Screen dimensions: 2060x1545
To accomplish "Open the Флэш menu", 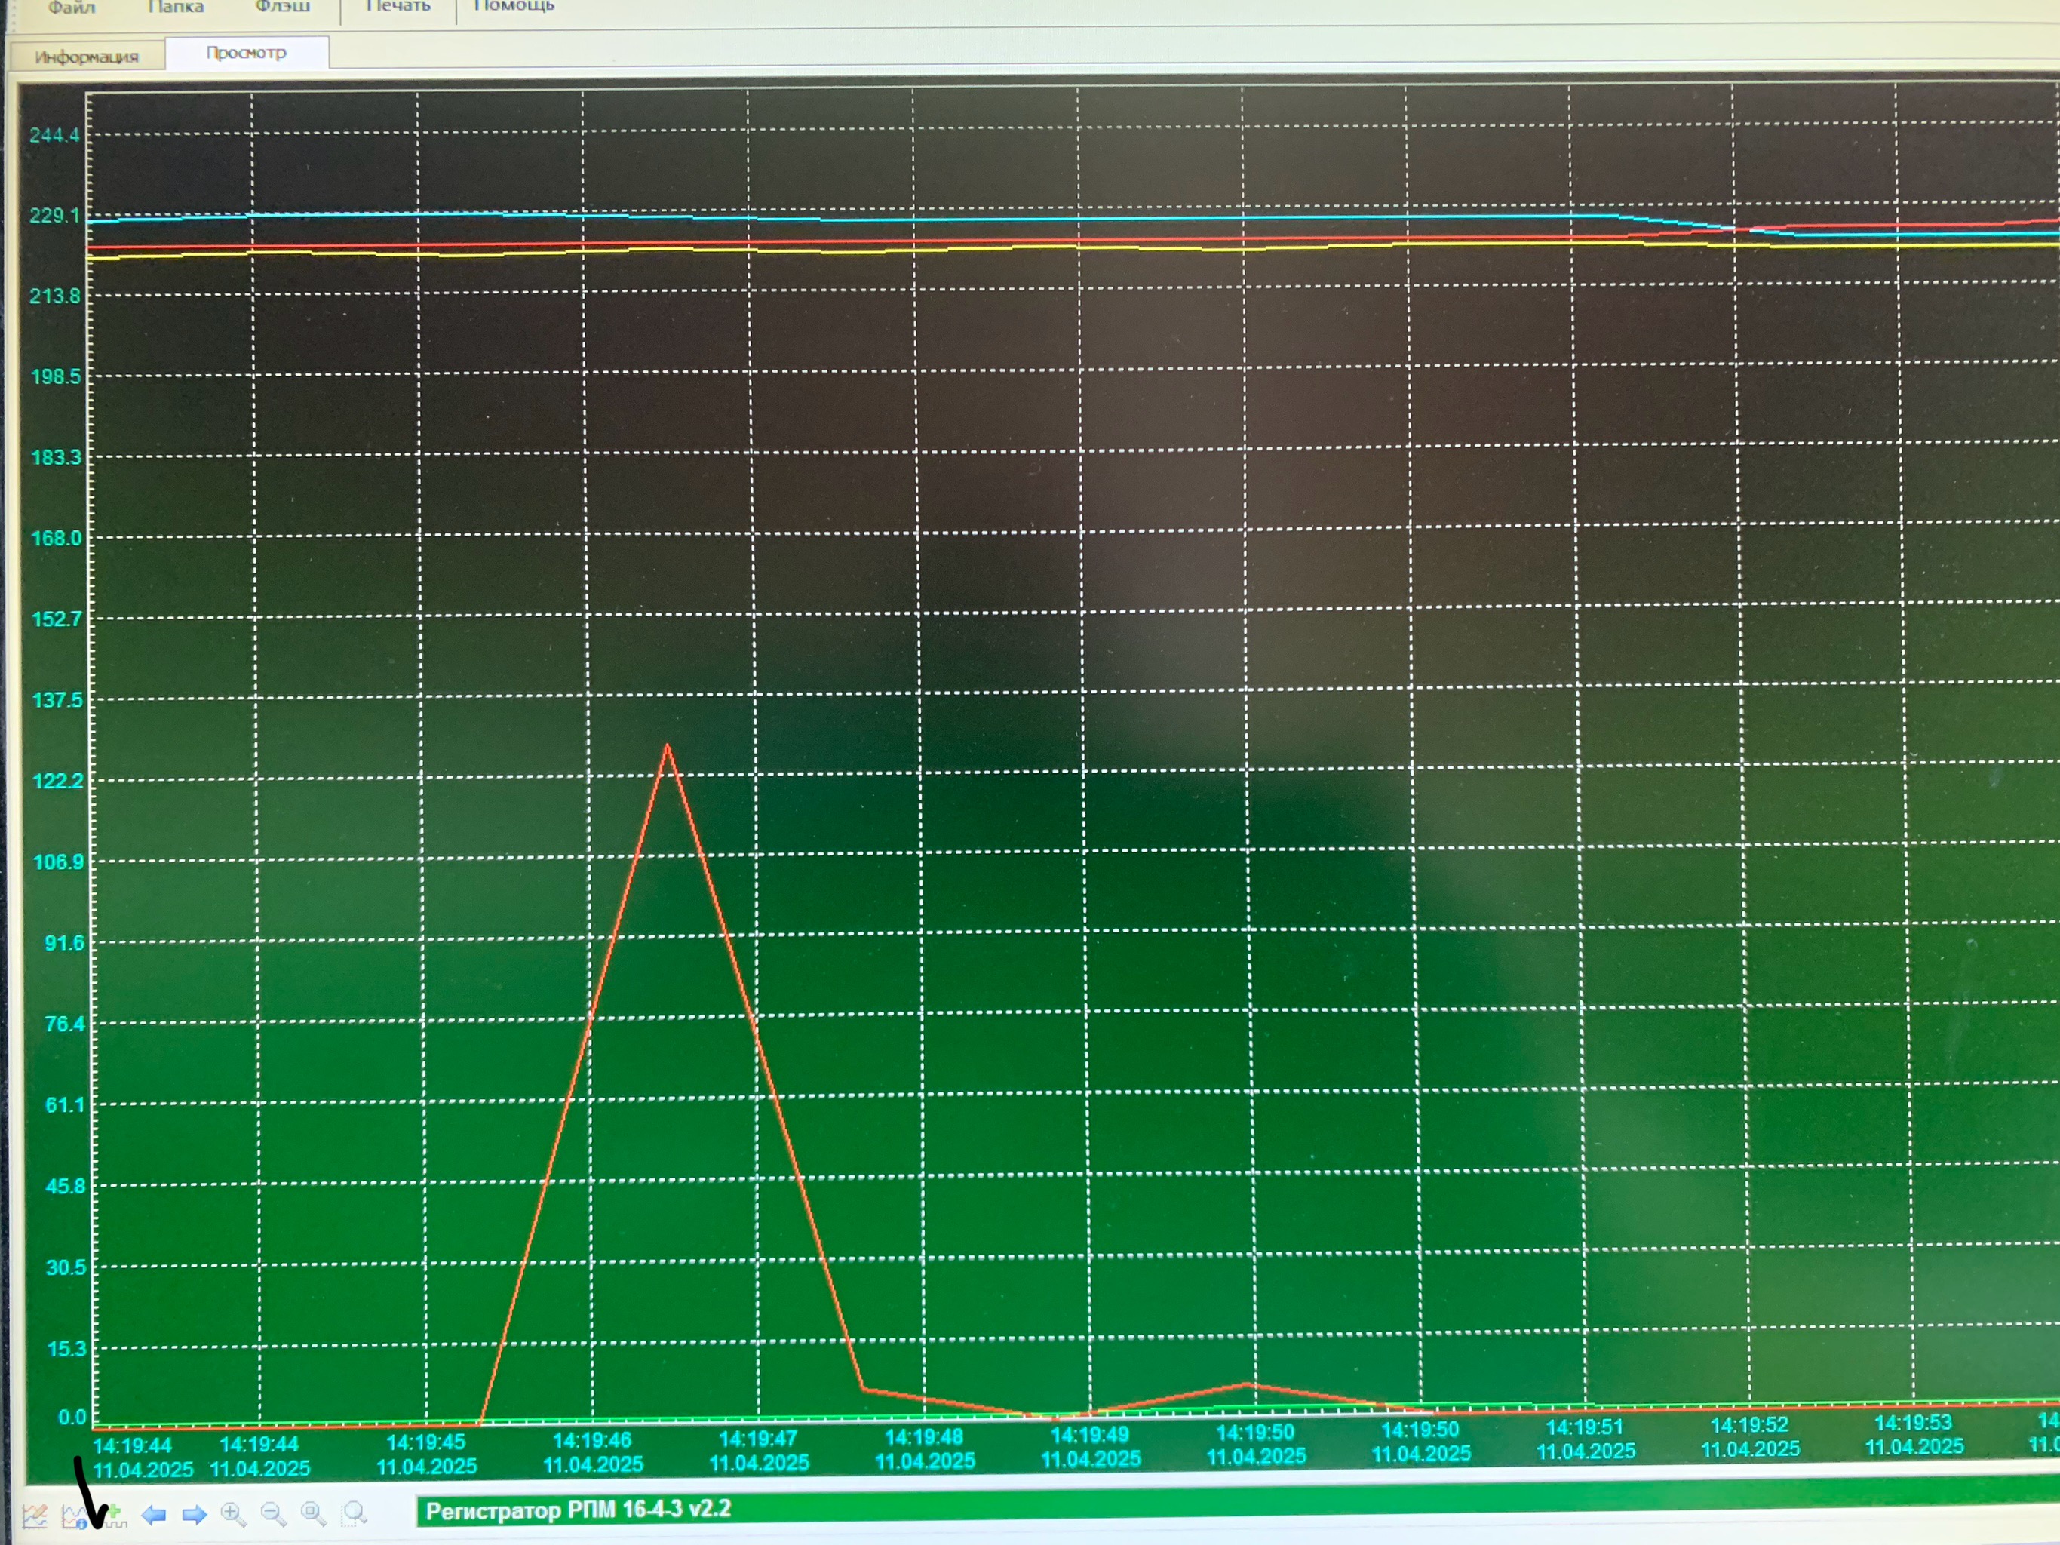I will click(x=282, y=8).
